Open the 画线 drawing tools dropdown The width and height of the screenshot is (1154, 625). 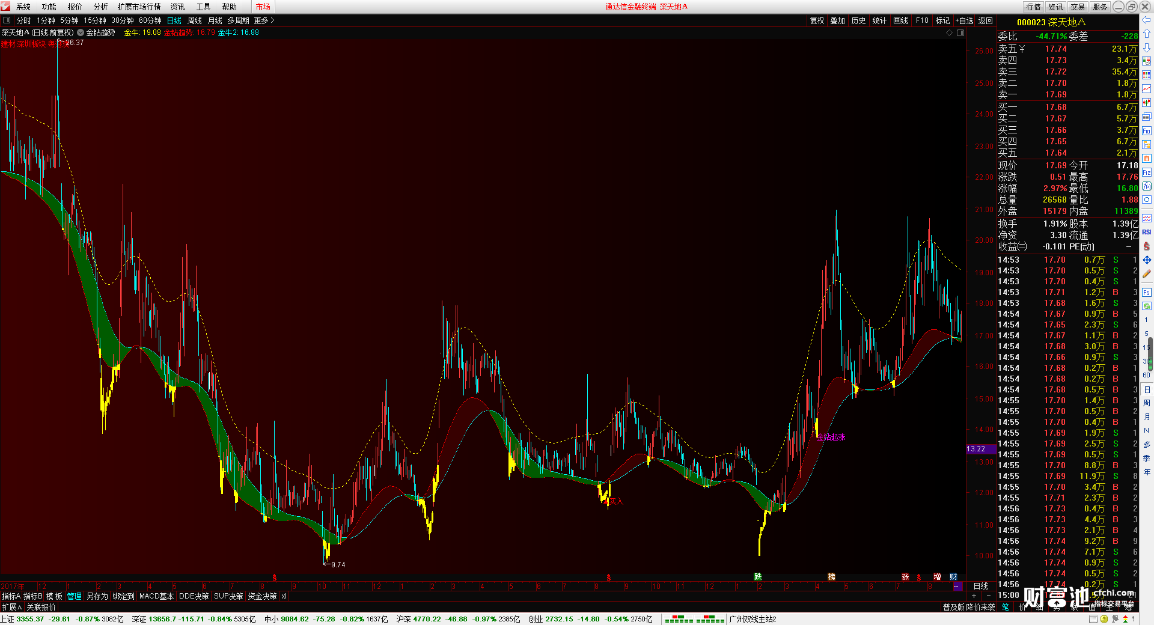[901, 20]
